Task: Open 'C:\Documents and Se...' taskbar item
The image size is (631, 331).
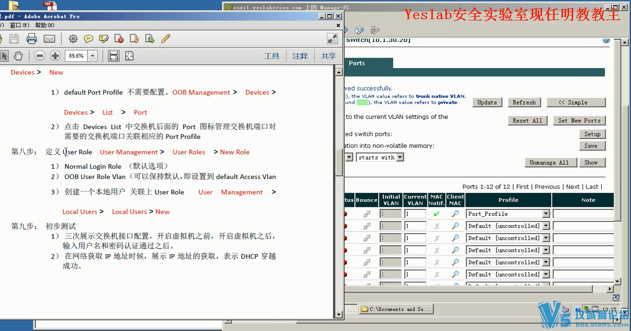Action: [x=396, y=309]
